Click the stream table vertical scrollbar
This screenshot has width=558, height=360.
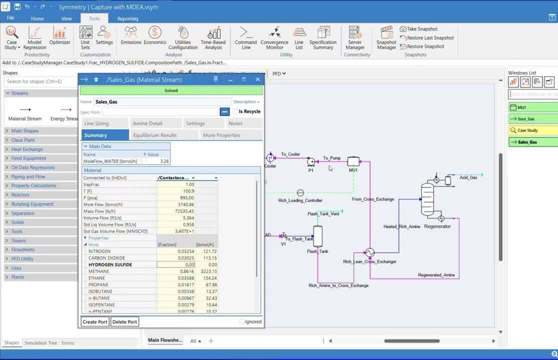257,229
